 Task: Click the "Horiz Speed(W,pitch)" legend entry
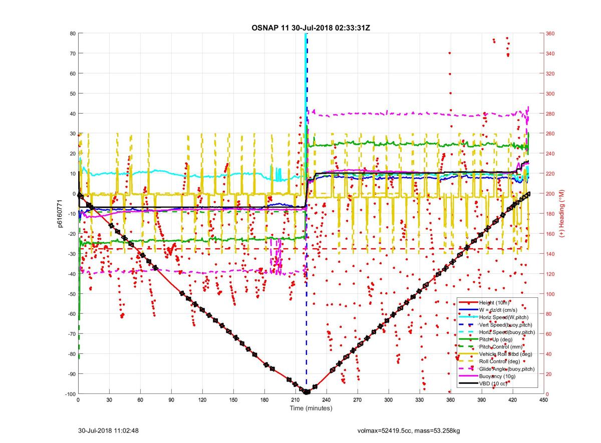pyautogui.click(x=504, y=317)
